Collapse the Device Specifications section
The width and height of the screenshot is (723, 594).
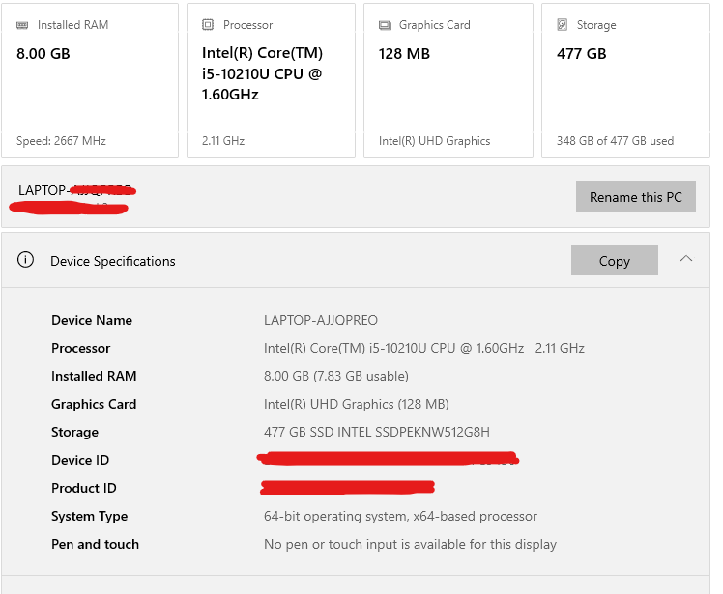[686, 259]
